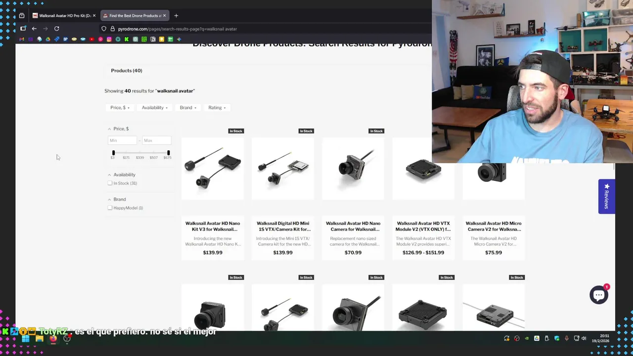The image size is (633, 356).
Task: Open Walksnail Avatar HD VTX Module V2 link
Action: pos(423,226)
